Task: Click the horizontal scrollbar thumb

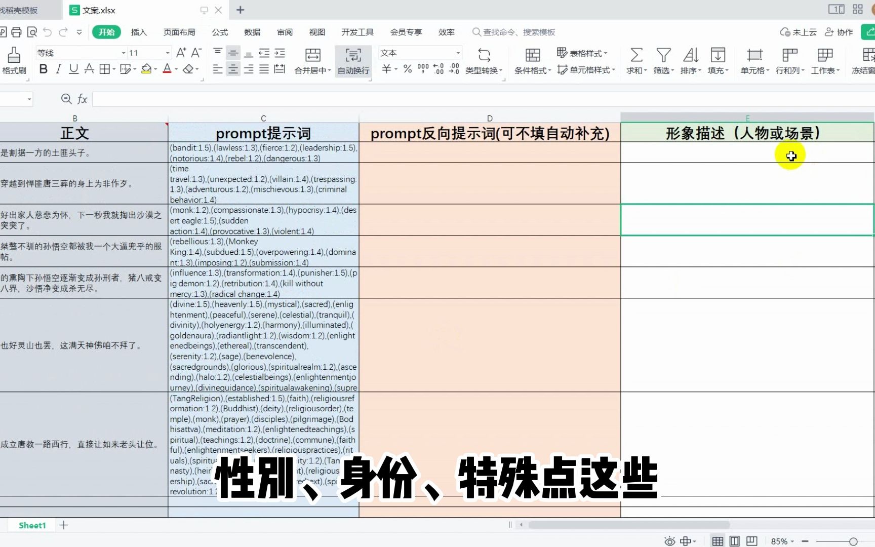Action: [629, 525]
